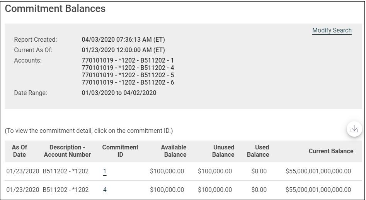Click the Current Balance column header

coord(331,151)
